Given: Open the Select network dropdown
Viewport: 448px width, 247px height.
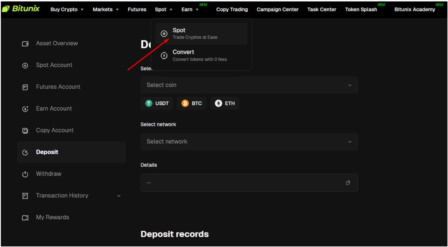Looking at the screenshot, I should pyautogui.click(x=249, y=142).
